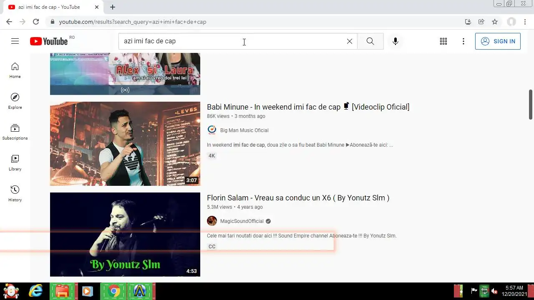Open the taskbar clock showing 5:57 AM
The height and width of the screenshot is (300, 534).
[514, 291]
